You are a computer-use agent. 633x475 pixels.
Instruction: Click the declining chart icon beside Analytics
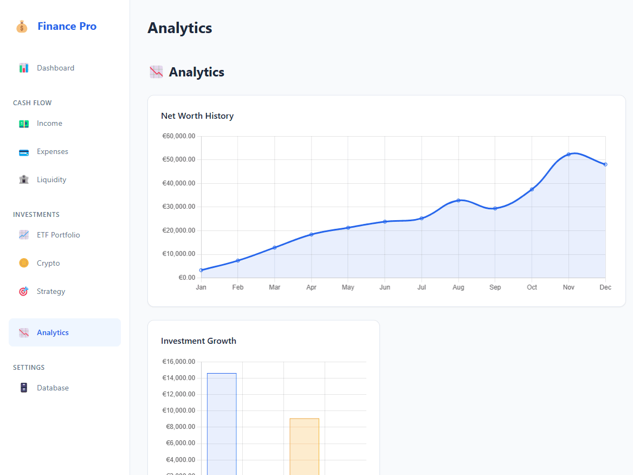point(24,332)
